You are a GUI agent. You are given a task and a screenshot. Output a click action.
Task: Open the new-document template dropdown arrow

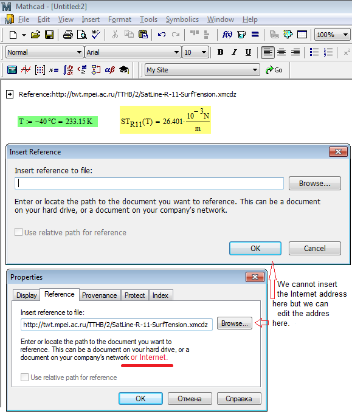pyautogui.click(x=24, y=35)
